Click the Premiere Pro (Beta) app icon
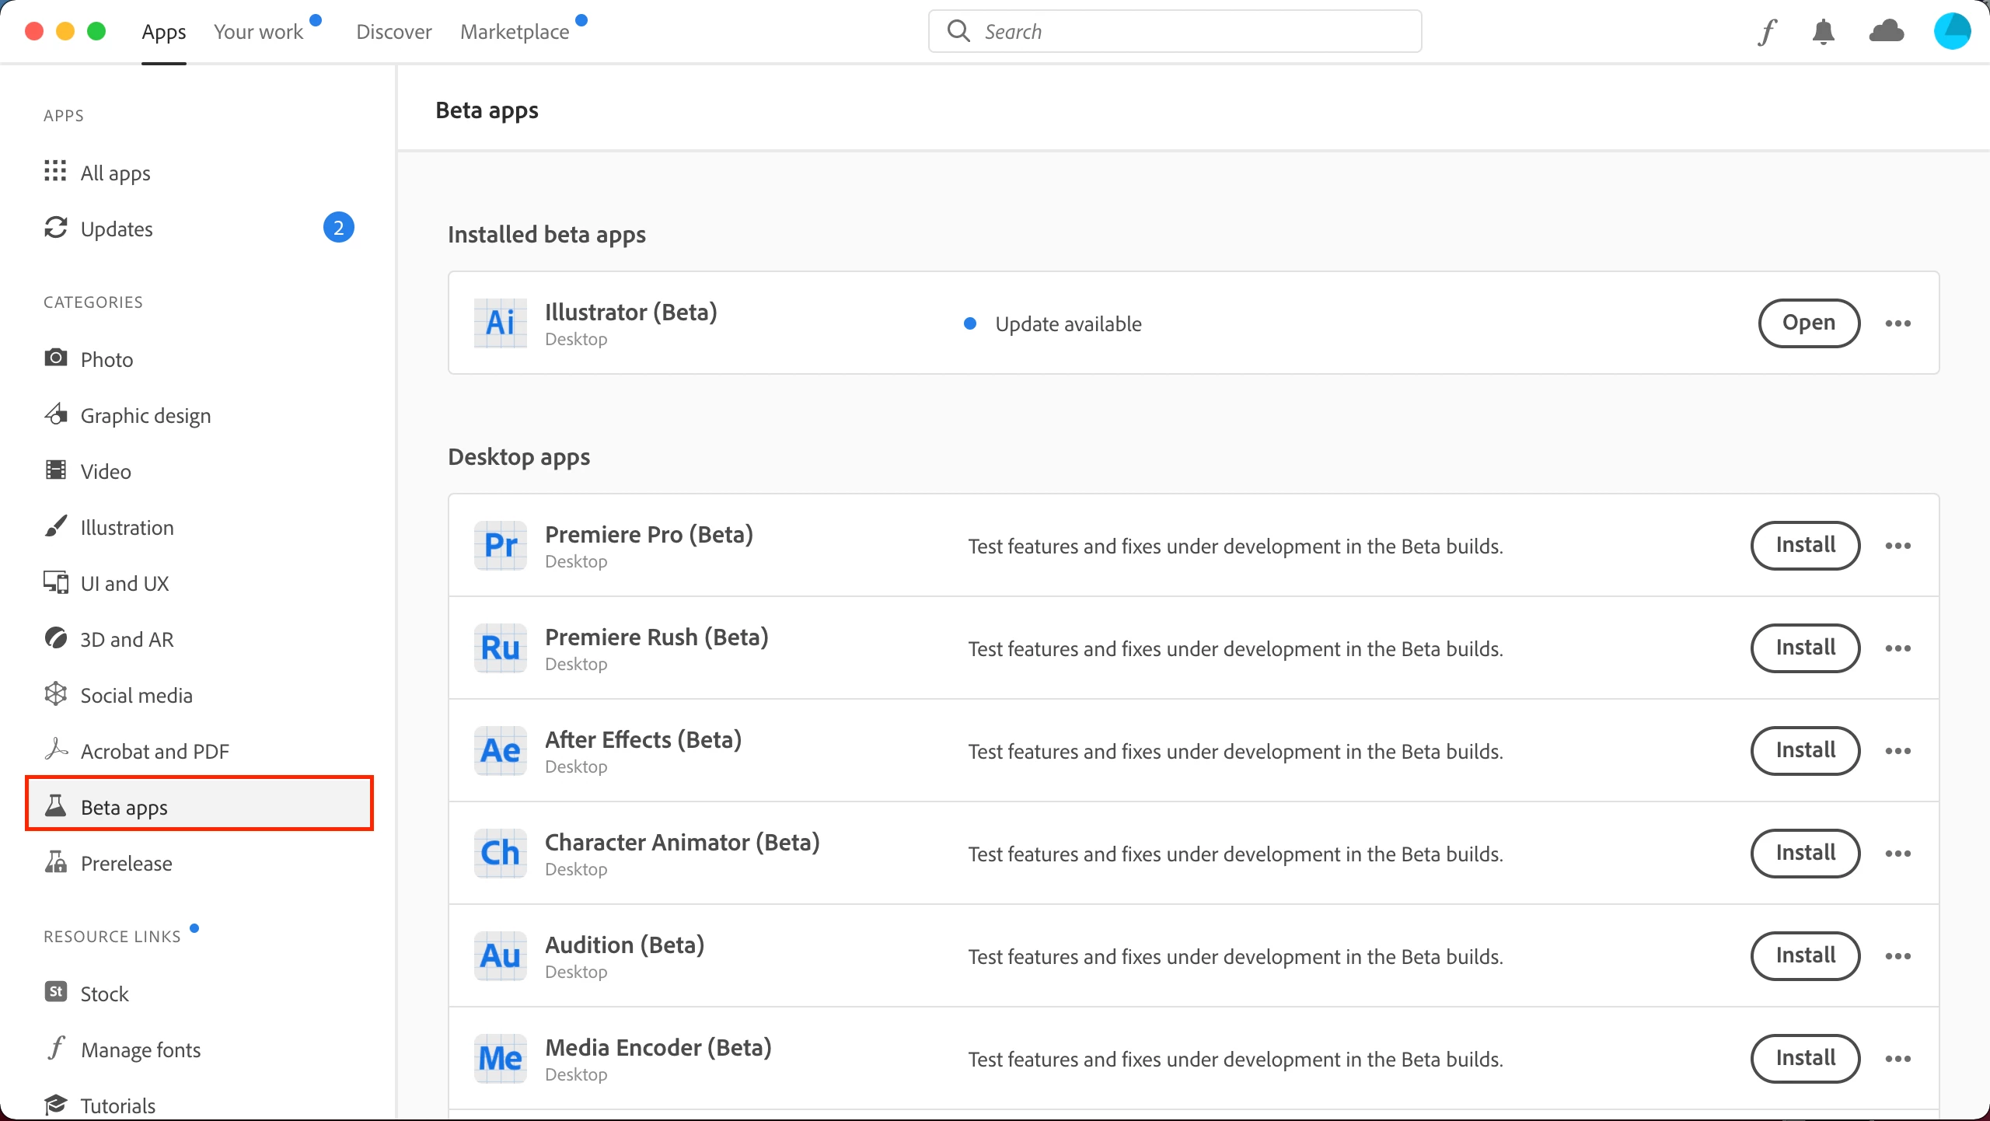 click(501, 546)
